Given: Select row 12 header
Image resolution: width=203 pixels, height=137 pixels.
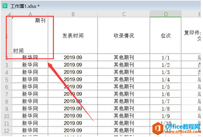Looking at the screenshot, I should pyautogui.click(x=7, y=130).
